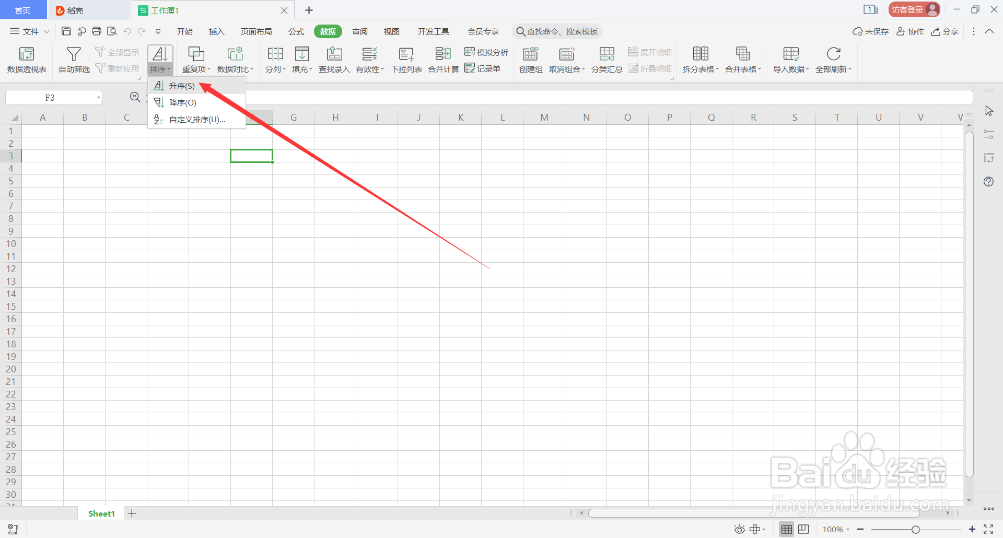Click the Name Box showing F3
Image resolution: width=1003 pixels, height=538 pixels.
(x=53, y=98)
